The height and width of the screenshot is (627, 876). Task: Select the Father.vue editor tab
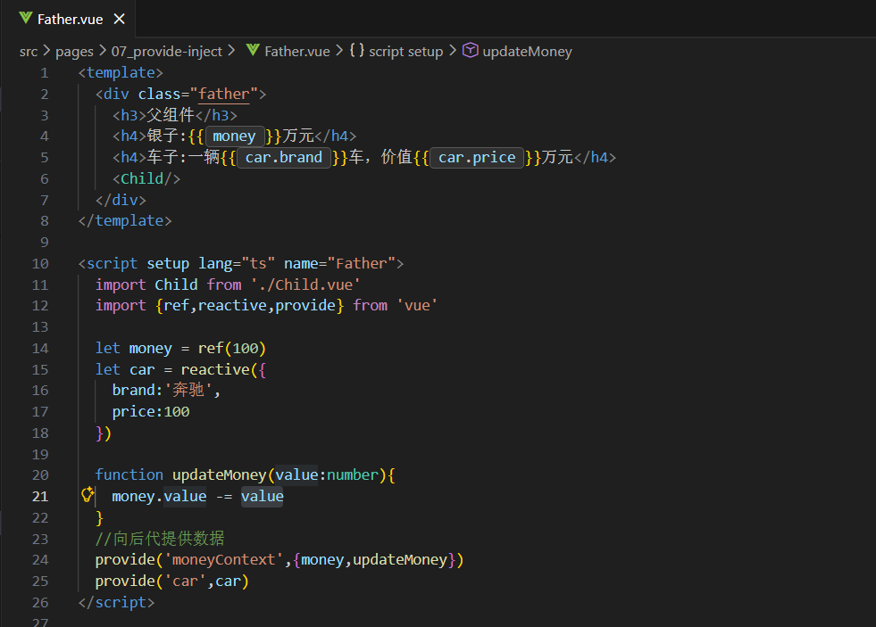69,19
